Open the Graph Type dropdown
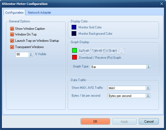This screenshot has width=166, height=130. tap(120, 67)
